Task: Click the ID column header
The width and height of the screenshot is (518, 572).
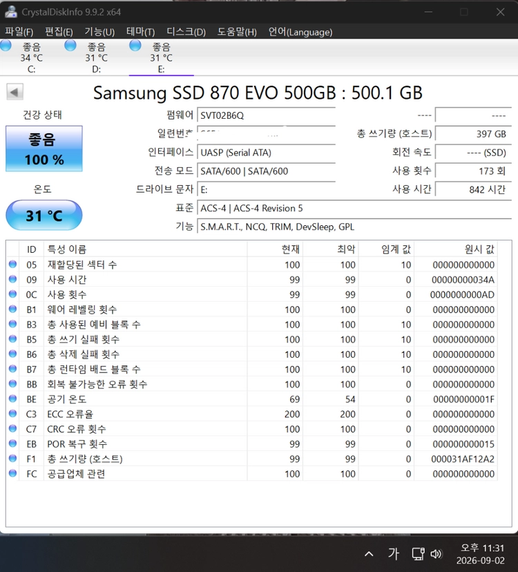Action: tap(31, 249)
